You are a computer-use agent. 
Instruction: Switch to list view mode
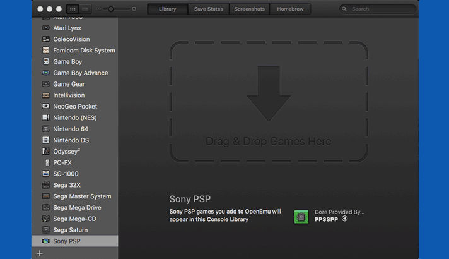click(x=85, y=9)
